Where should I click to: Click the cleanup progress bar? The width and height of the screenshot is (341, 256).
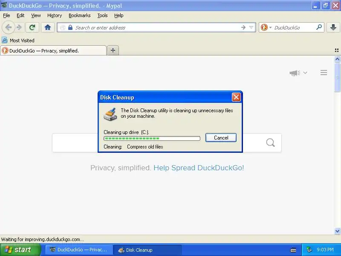(x=152, y=138)
